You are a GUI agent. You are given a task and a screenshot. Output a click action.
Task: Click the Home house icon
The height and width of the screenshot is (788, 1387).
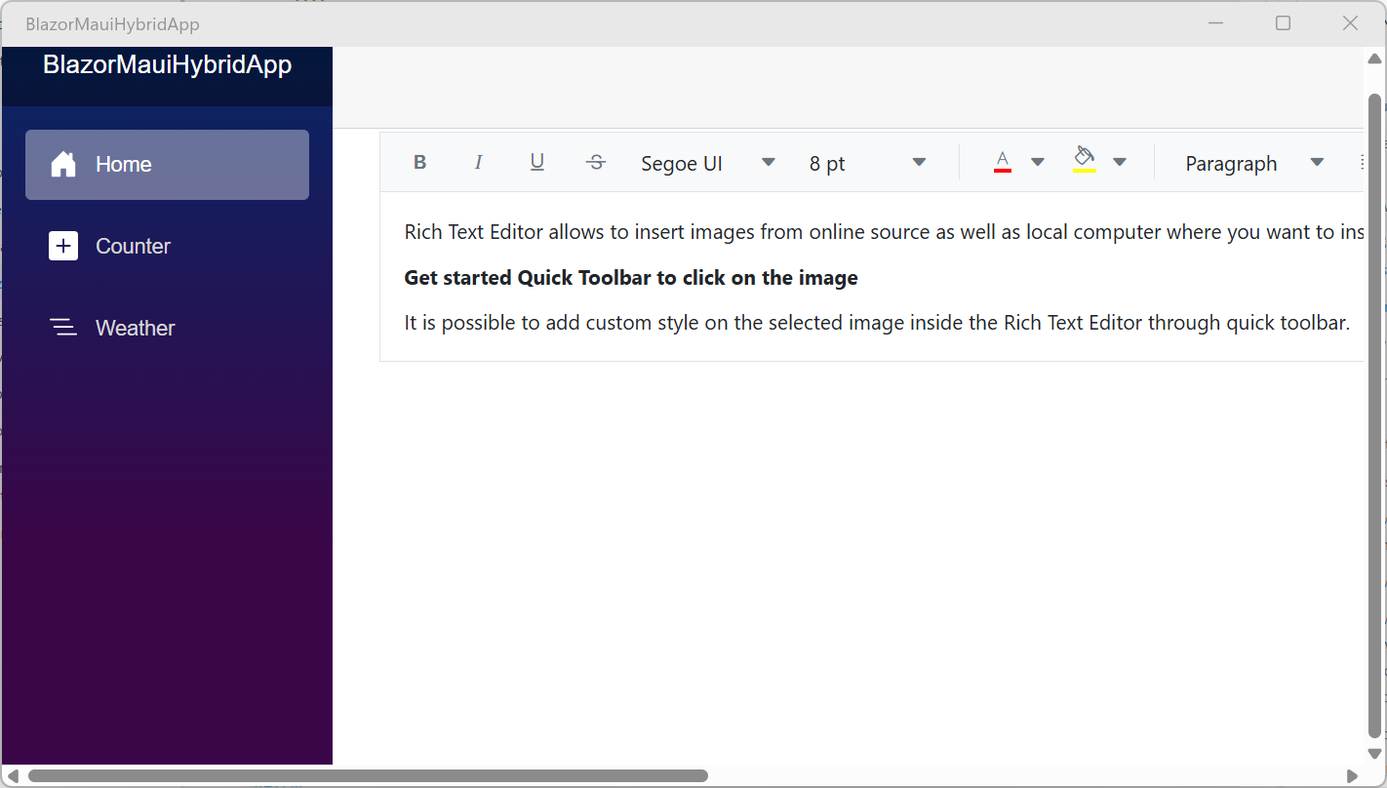[62, 164]
